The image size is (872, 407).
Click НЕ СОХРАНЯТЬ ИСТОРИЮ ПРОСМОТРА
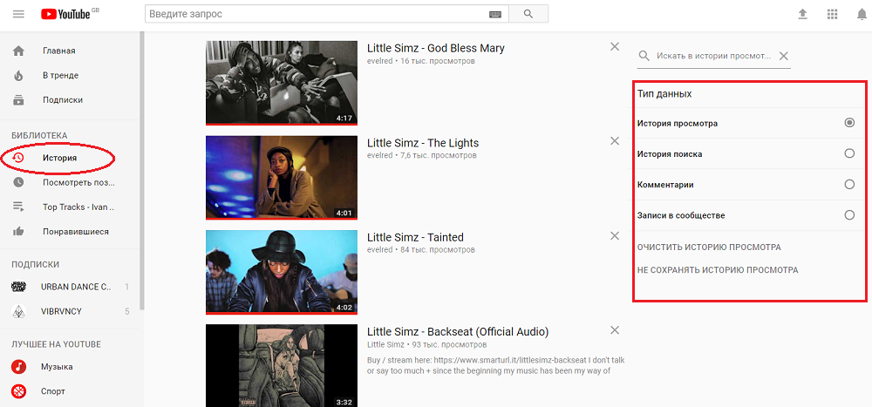(x=718, y=270)
